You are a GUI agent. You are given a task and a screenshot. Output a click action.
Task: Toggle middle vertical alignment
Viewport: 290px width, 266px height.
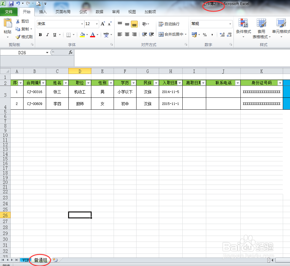127,24
